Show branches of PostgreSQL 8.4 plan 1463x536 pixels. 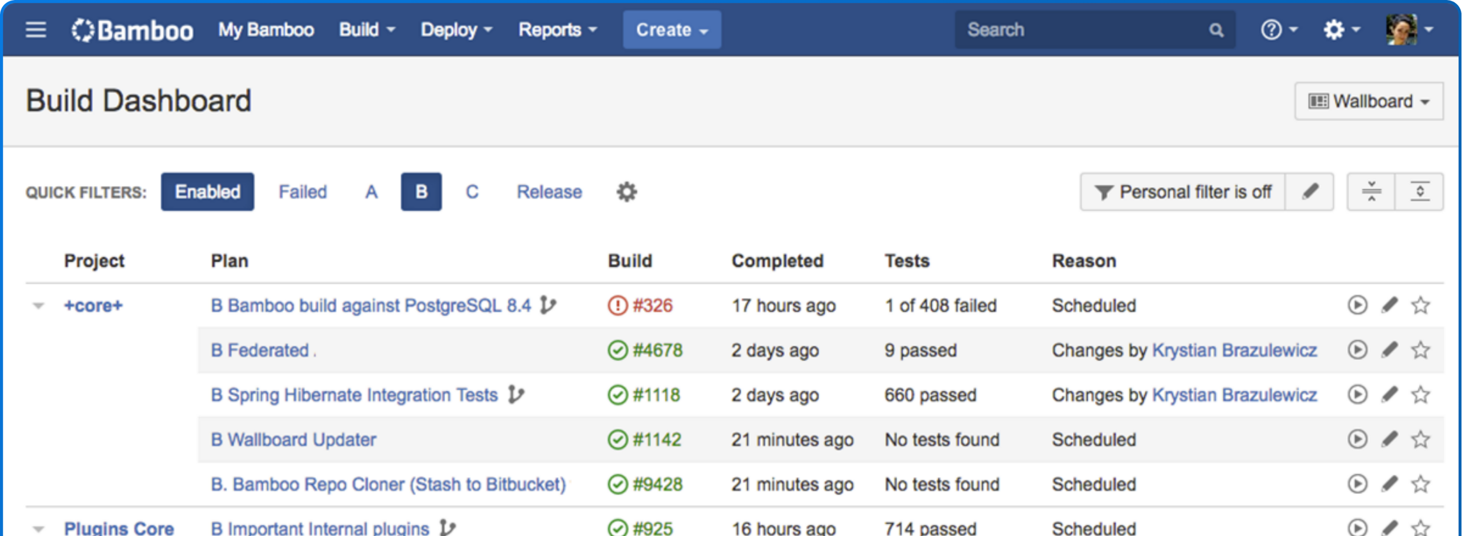(547, 305)
